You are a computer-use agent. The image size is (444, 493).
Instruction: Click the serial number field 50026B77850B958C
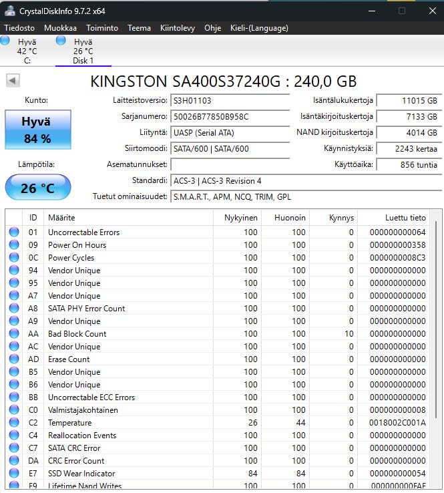pyautogui.click(x=230, y=117)
